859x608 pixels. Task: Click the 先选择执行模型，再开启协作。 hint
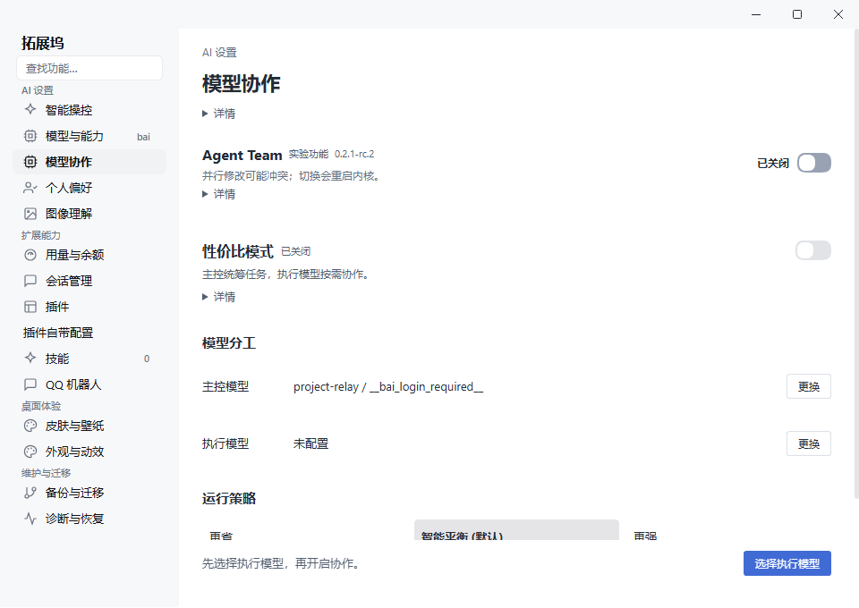coord(282,563)
